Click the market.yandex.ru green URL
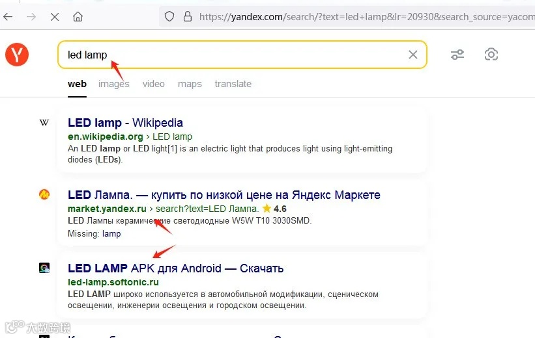The image size is (535, 338). (107, 209)
